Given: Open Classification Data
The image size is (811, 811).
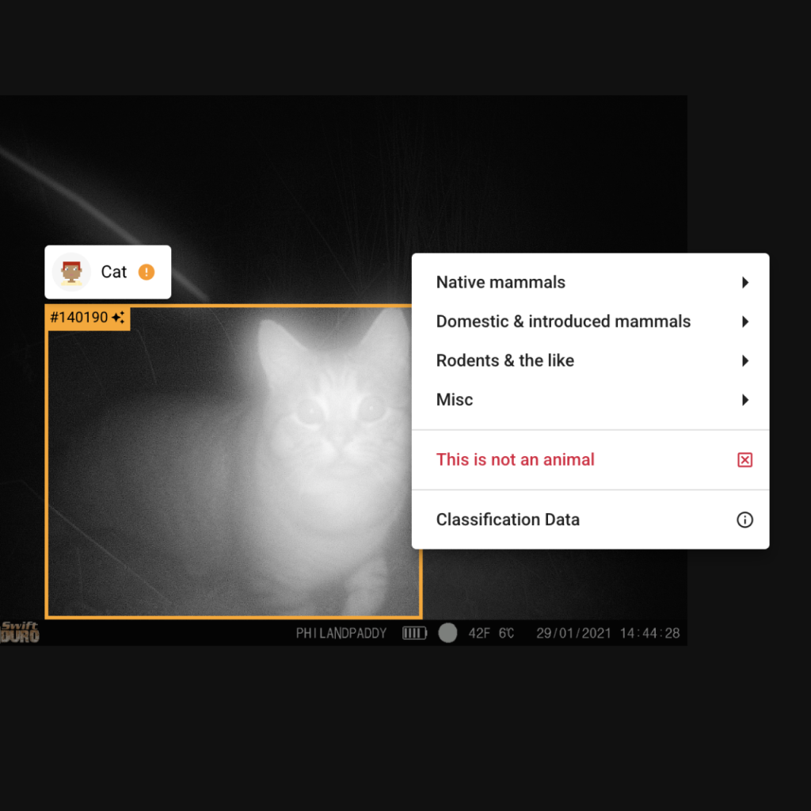Looking at the screenshot, I should tap(508, 520).
